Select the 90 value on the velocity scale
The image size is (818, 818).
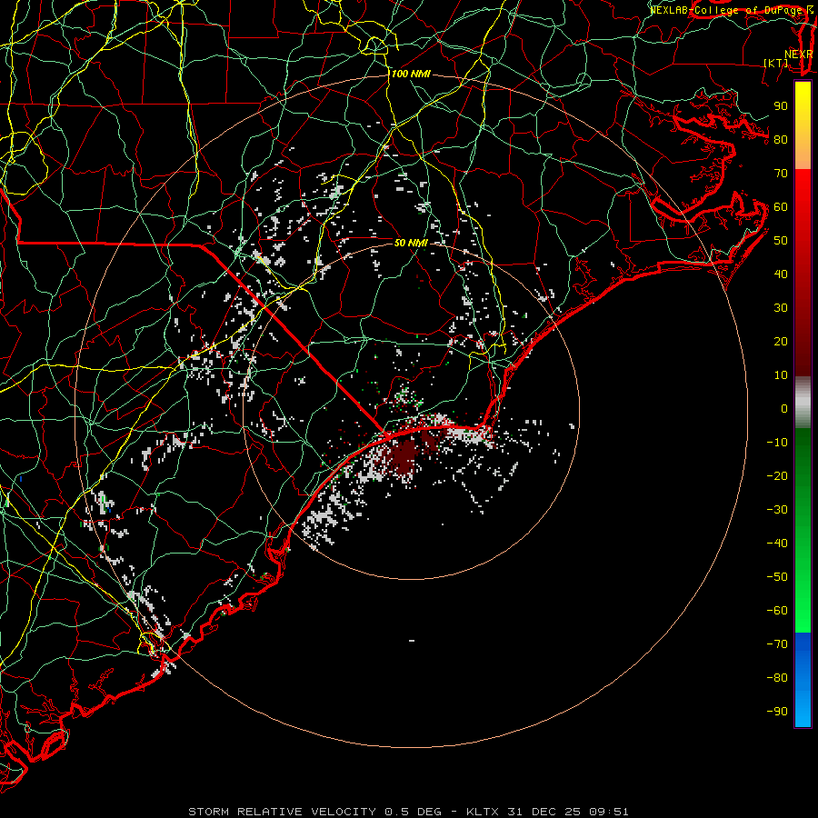tap(781, 106)
